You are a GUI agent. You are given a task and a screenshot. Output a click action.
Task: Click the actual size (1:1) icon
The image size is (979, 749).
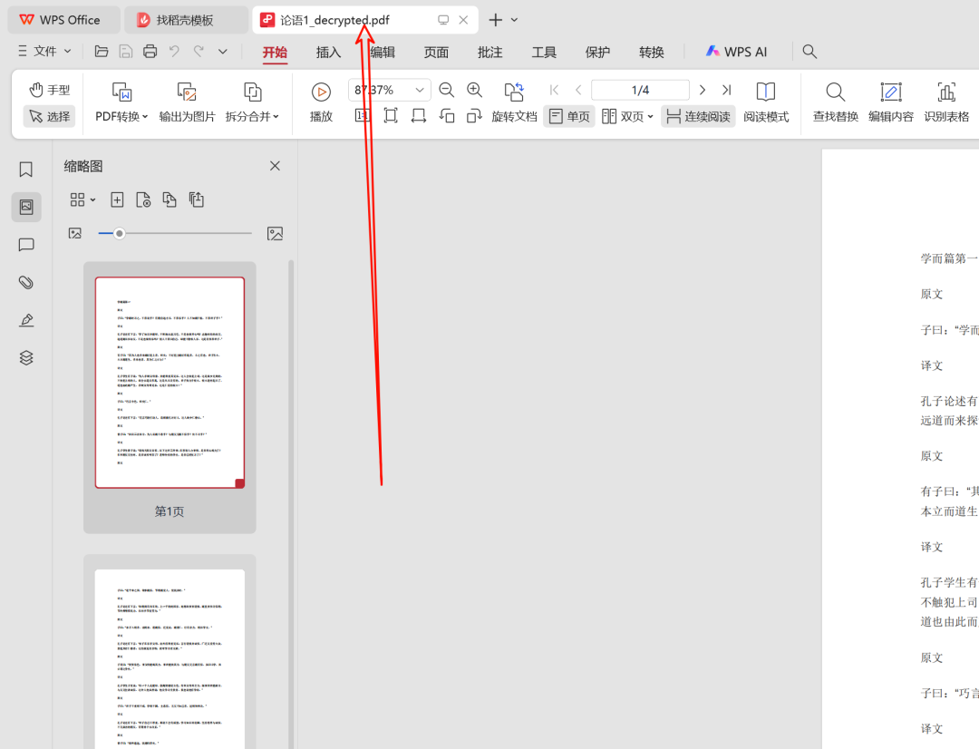click(x=362, y=115)
